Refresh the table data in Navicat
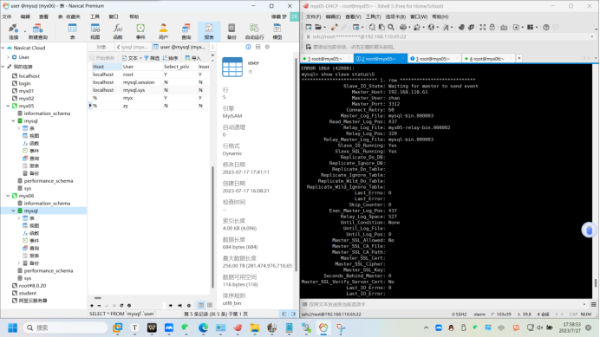 point(121,306)
